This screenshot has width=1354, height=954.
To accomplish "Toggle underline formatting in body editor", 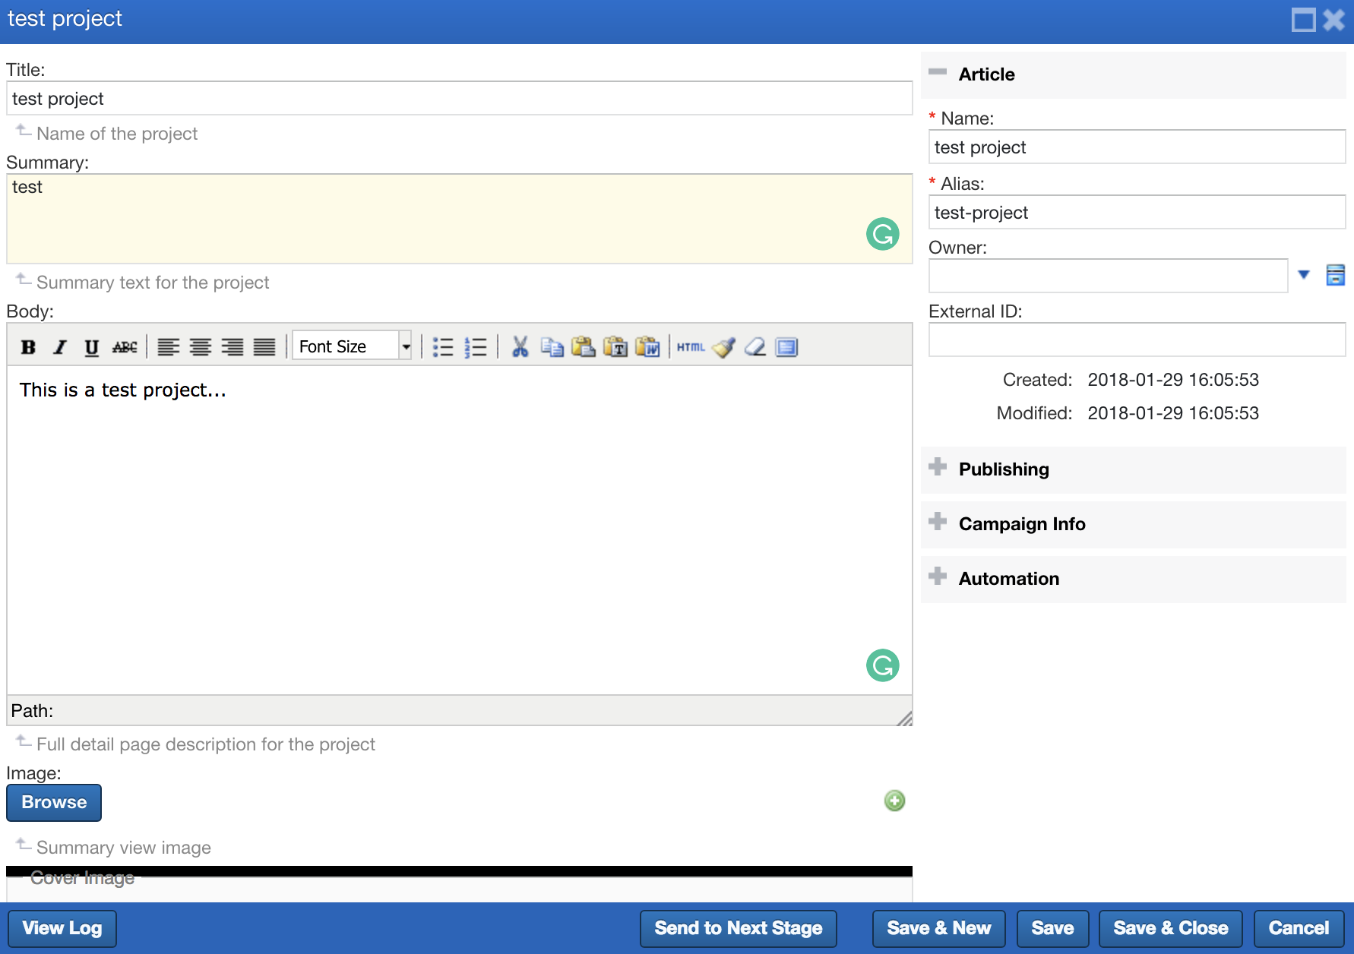I will point(92,347).
